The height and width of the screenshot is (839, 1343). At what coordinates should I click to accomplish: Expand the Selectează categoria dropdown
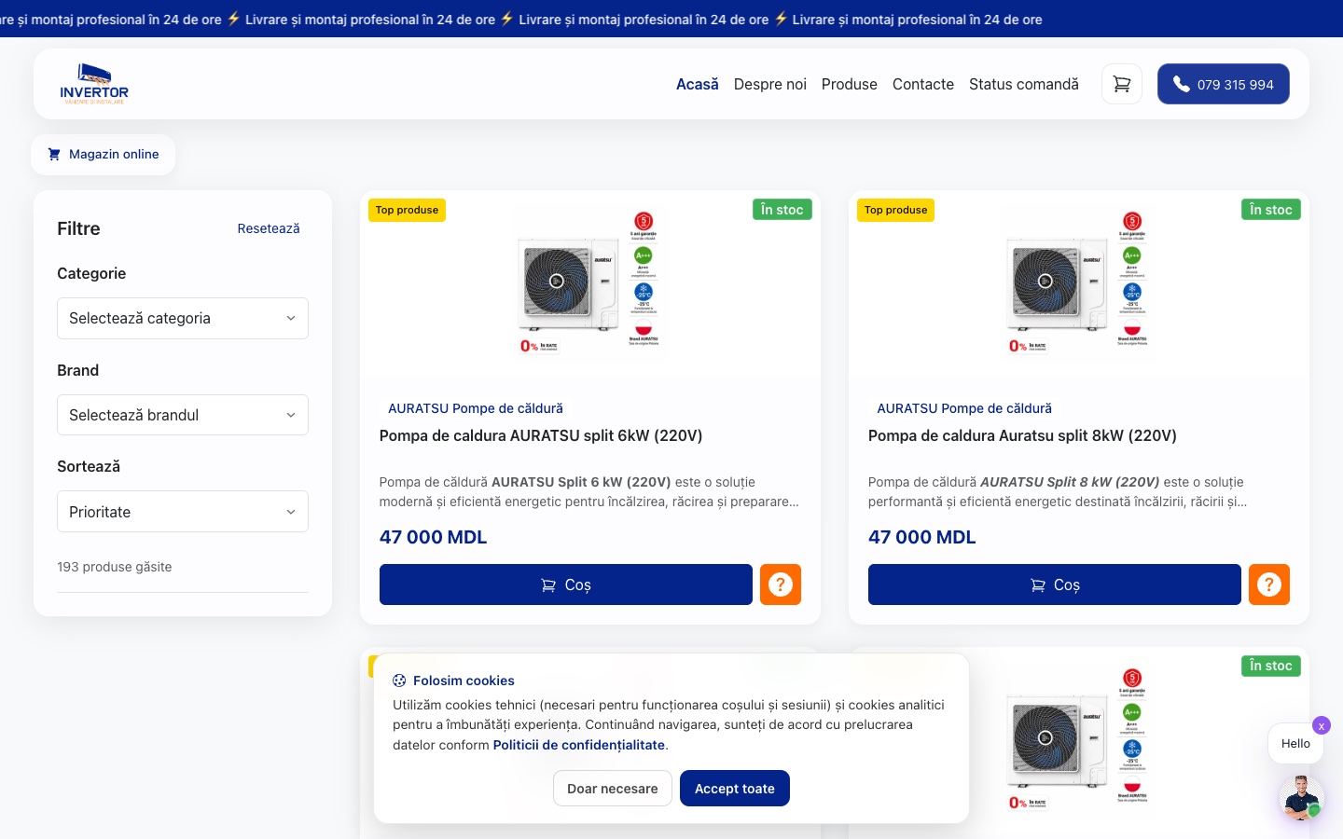point(183,319)
